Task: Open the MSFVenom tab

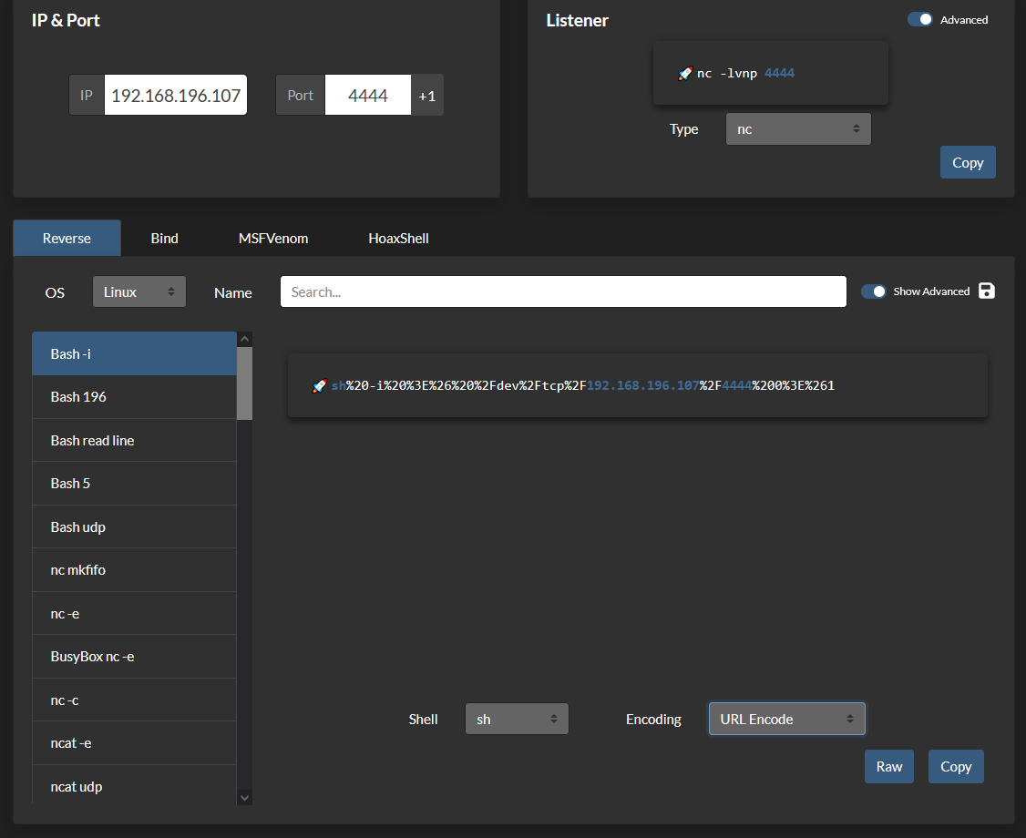Action: (273, 239)
